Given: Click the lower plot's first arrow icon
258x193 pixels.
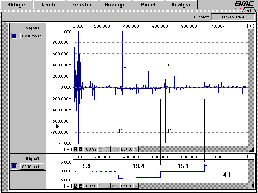Looking at the screenshot, I should tap(75, 186).
